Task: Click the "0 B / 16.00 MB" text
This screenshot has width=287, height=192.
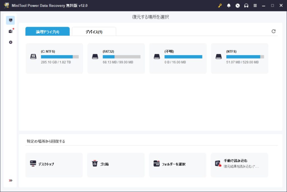Action: pos(175,62)
